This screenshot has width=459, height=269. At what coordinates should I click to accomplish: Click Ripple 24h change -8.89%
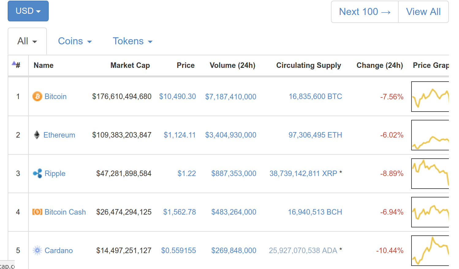pyautogui.click(x=392, y=174)
